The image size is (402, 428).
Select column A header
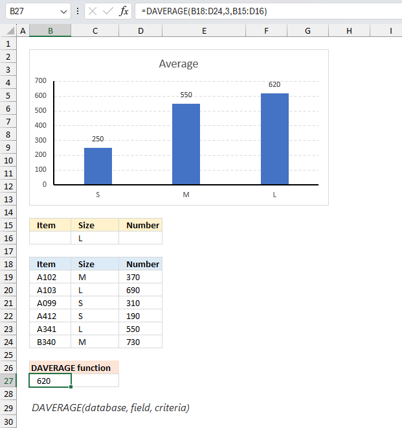[23, 30]
